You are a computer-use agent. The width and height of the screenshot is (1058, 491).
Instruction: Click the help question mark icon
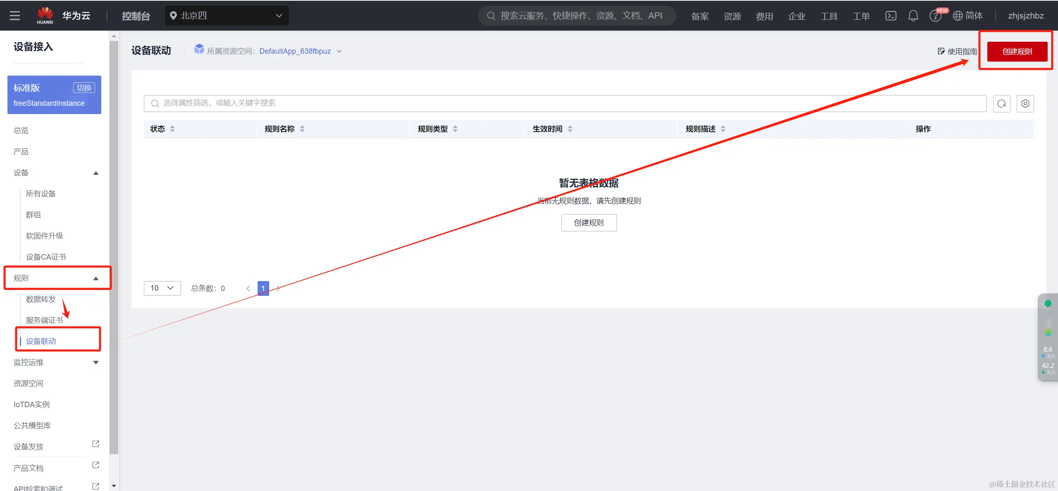point(935,16)
